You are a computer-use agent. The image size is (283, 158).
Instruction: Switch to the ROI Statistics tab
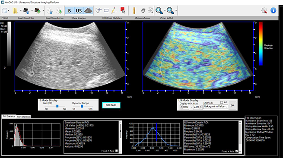(x=9, y=117)
